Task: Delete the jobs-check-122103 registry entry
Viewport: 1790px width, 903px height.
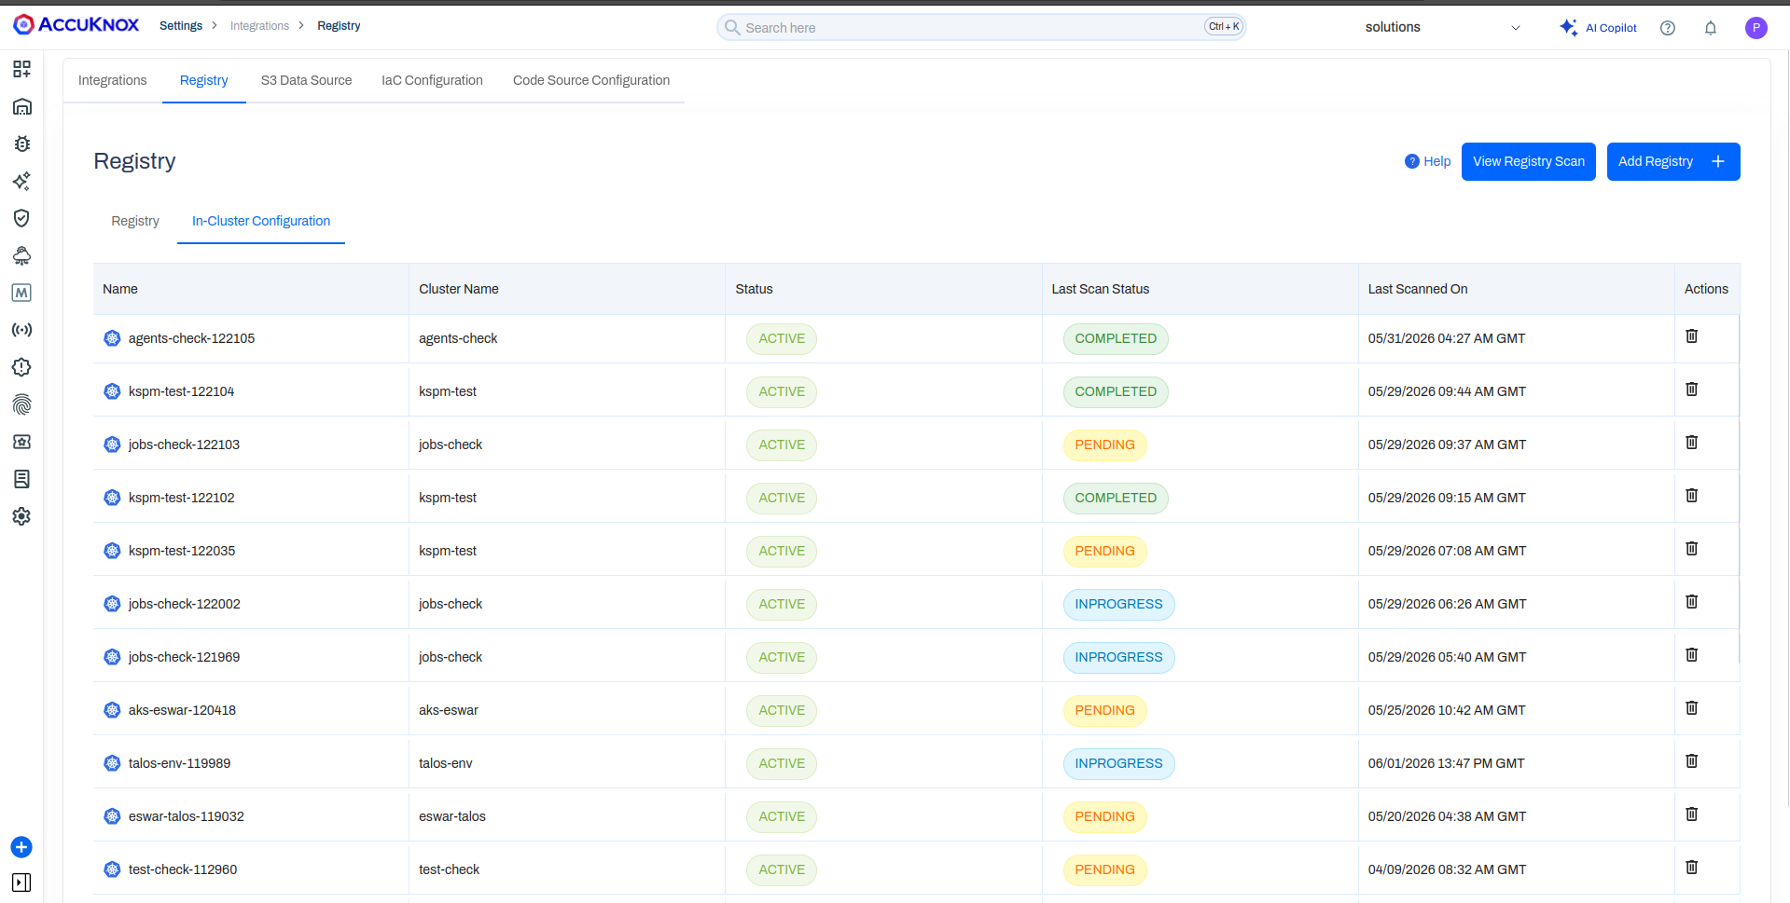Action: click(x=1692, y=442)
